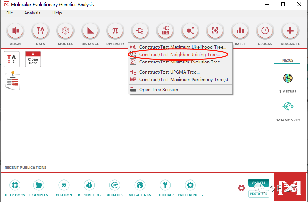Viewport: 308px width, 202px height.
Task: Switch to PROTOTYPE mode
Action: (x=259, y=194)
